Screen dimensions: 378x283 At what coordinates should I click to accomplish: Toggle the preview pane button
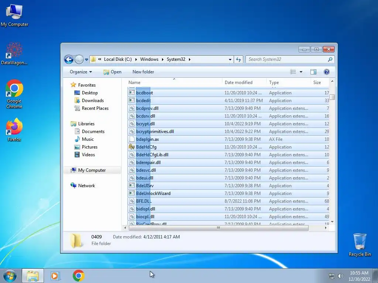(313, 72)
